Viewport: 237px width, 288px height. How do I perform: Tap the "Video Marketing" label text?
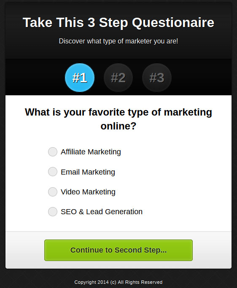[88, 192]
